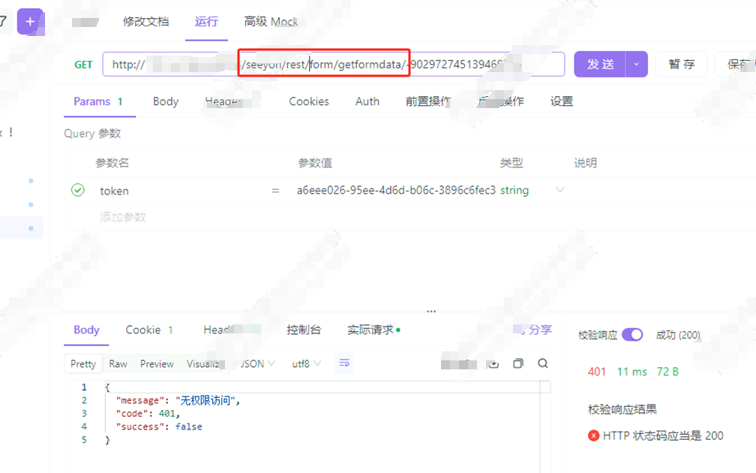
Task: Click the 参数名 column header
Action: coord(112,163)
